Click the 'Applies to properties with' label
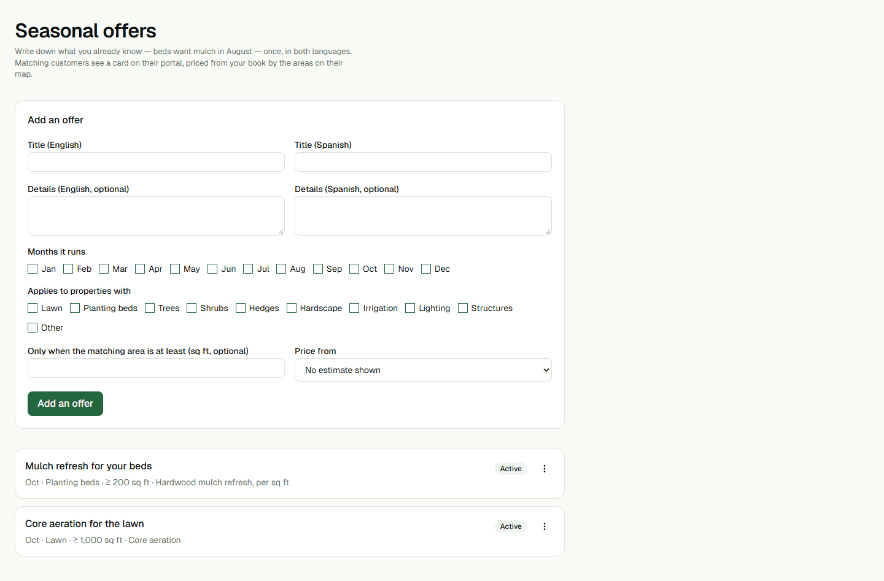 pos(79,291)
